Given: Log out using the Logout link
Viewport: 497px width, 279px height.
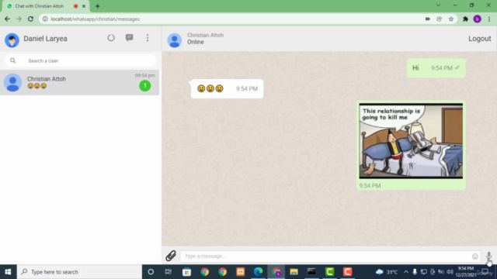Looking at the screenshot, I should pos(480,39).
